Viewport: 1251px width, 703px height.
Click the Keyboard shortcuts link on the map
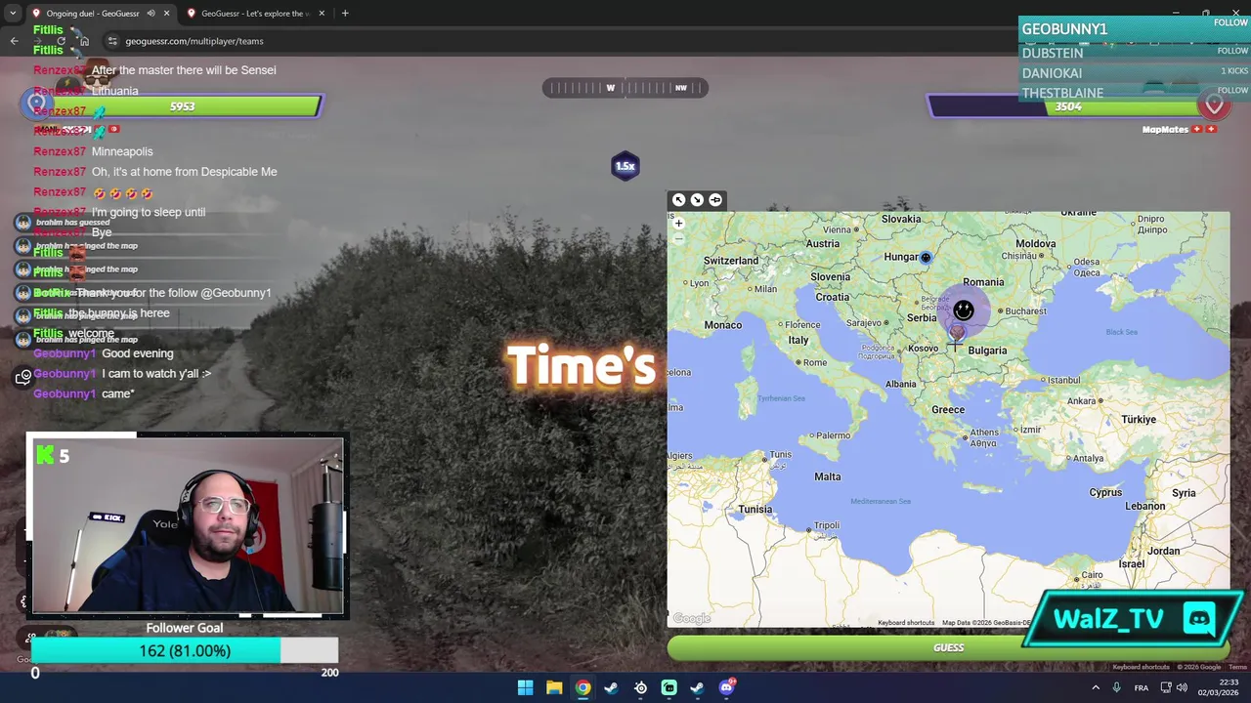pyautogui.click(x=906, y=623)
